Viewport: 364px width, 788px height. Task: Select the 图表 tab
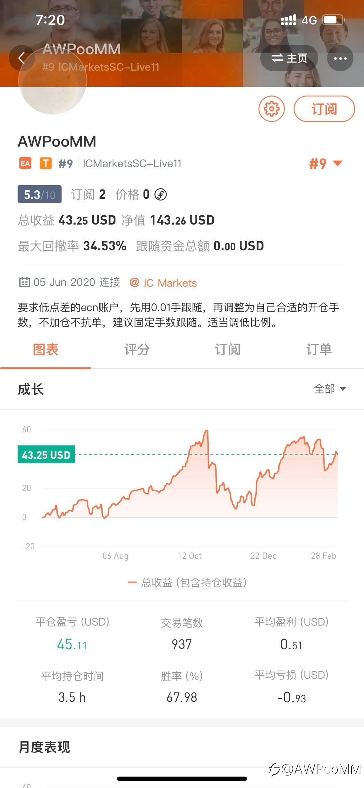tap(45, 350)
